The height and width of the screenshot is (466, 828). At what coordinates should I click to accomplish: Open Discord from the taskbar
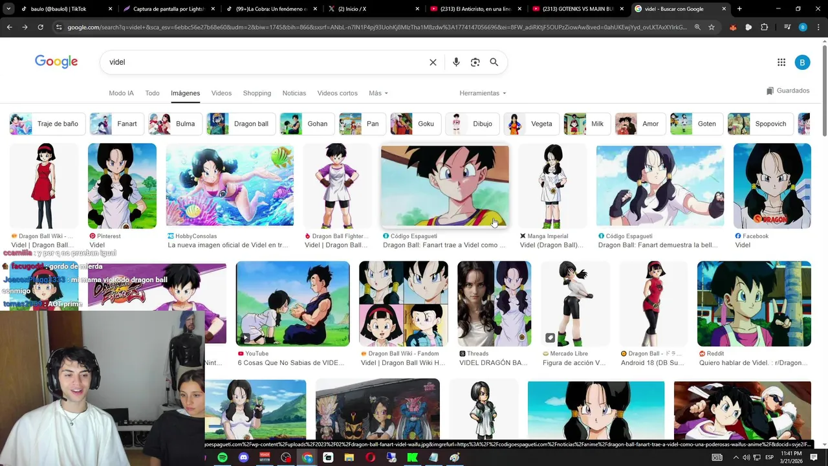pyautogui.click(x=244, y=458)
